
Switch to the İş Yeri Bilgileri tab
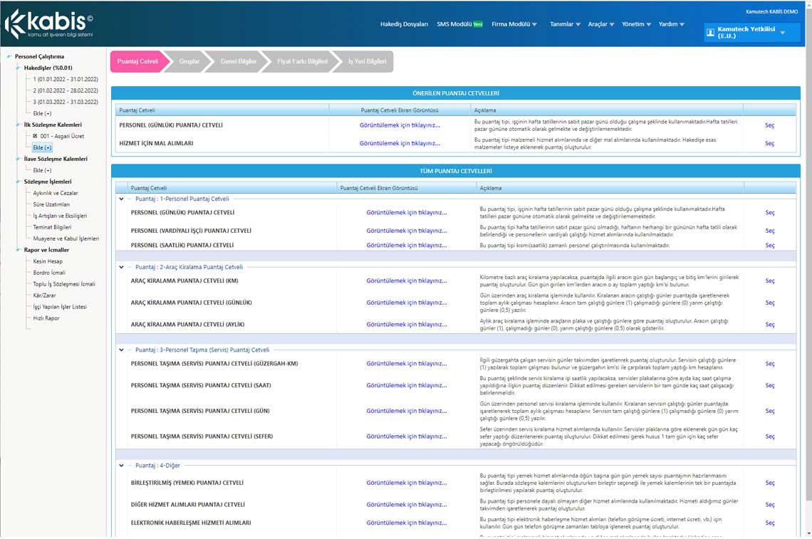click(x=367, y=62)
